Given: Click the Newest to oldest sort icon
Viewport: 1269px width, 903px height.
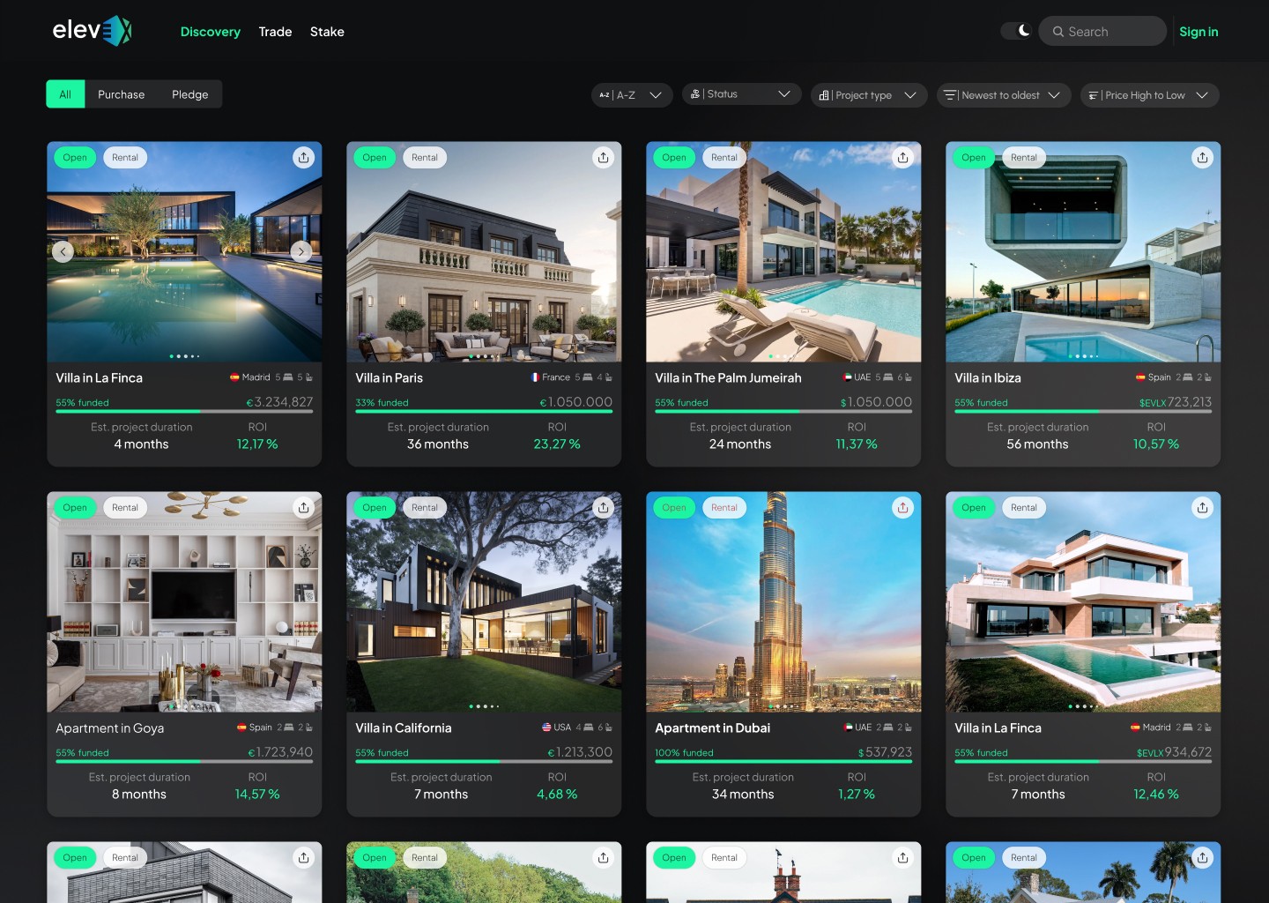Looking at the screenshot, I should coord(950,95).
